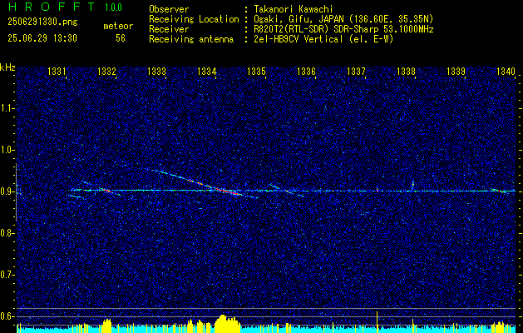The width and height of the screenshot is (523, 333).
Task: Click the Receiver label
Action: click(x=169, y=29)
